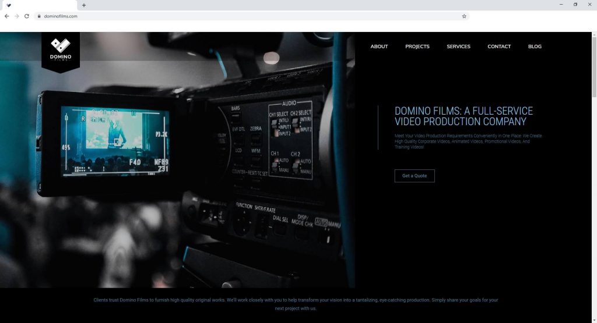Click the scrollbar's down arrow
Screen dimensions: 597x323
tap(594, 320)
